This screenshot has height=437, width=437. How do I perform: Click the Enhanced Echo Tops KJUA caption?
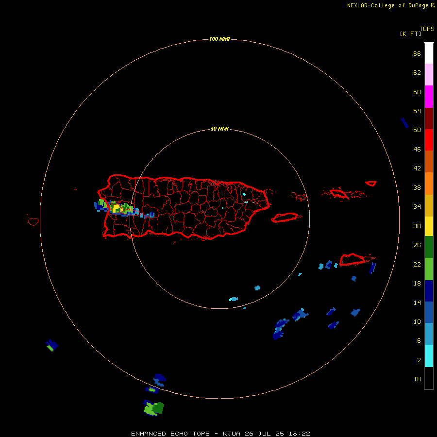tap(220, 434)
